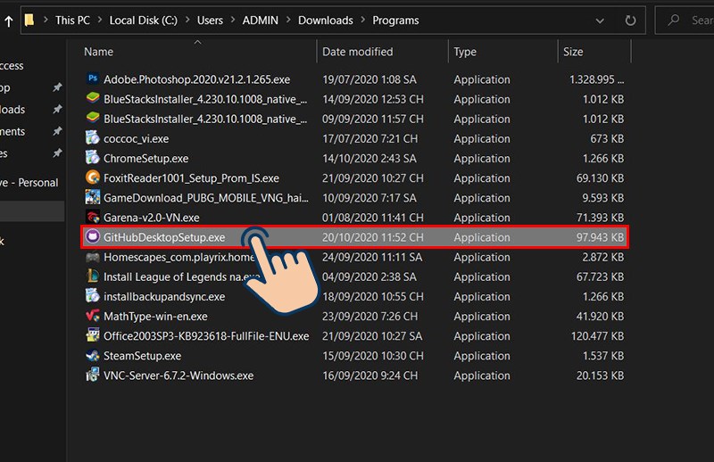
Task: Select ChromeSetup.exe file name
Action: 145,159
